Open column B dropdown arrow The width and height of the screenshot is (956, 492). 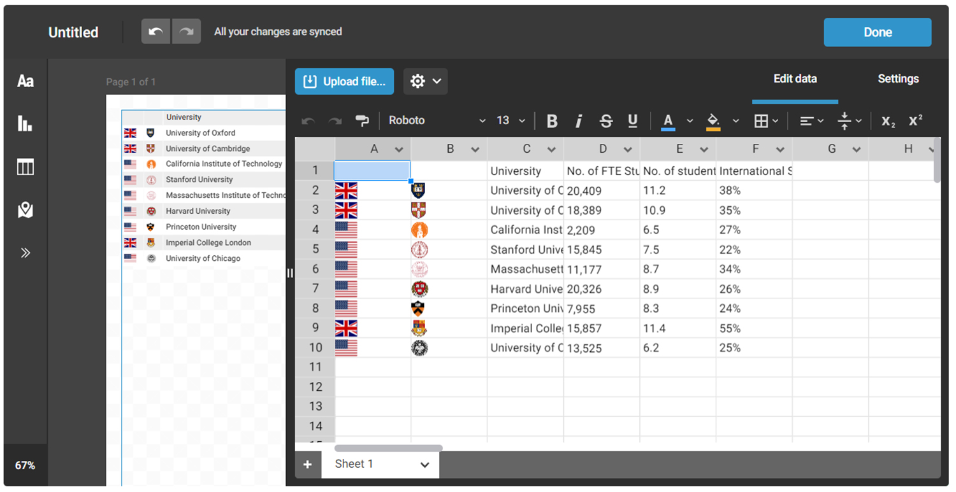coord(475,150)
